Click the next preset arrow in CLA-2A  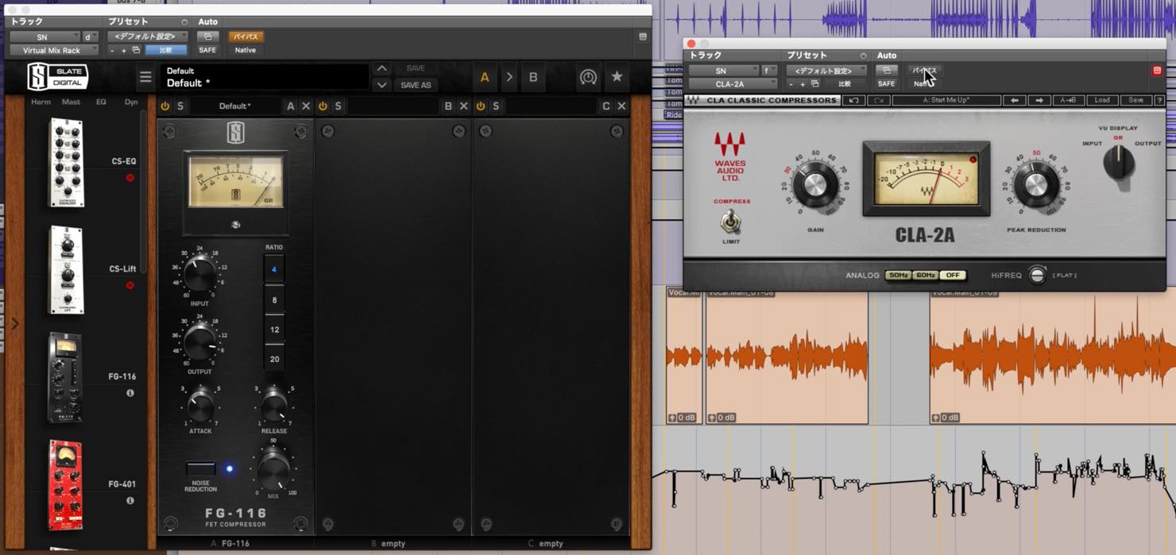1039,101
